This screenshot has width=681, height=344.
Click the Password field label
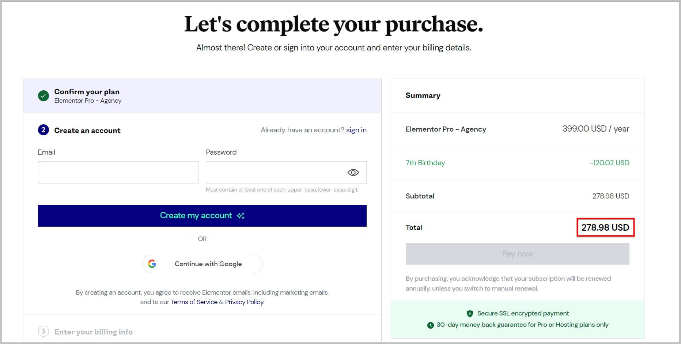pos(221,152)
